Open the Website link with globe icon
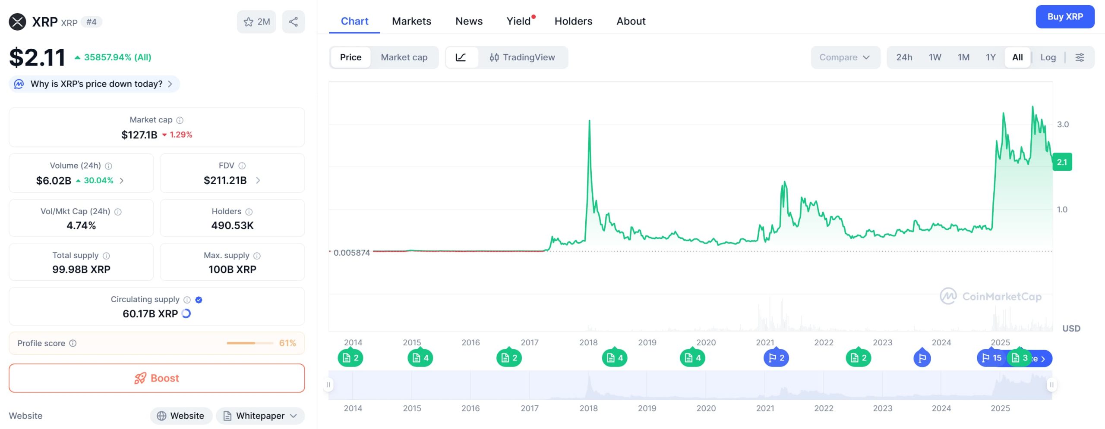Screen dimensions: 1105x429 [180, 416]
